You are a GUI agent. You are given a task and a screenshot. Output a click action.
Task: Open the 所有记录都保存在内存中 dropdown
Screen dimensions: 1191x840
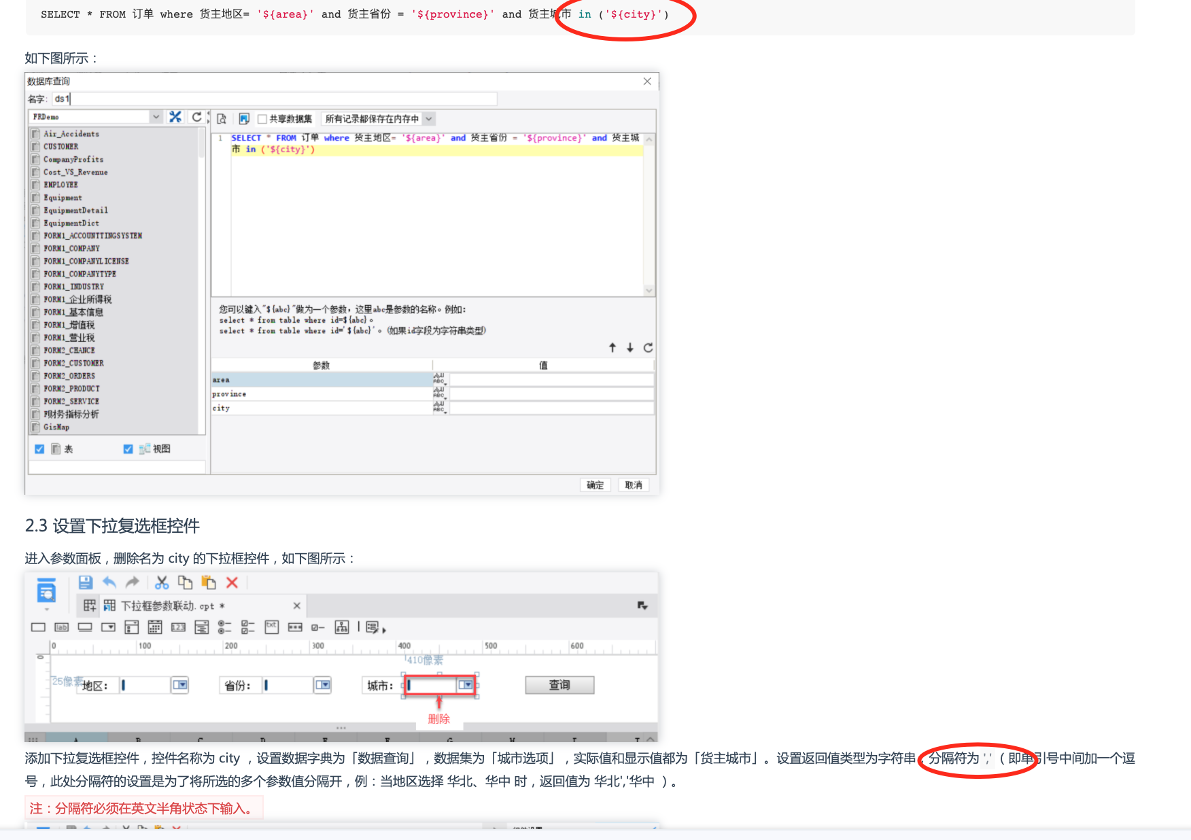[x=428, y=119]
